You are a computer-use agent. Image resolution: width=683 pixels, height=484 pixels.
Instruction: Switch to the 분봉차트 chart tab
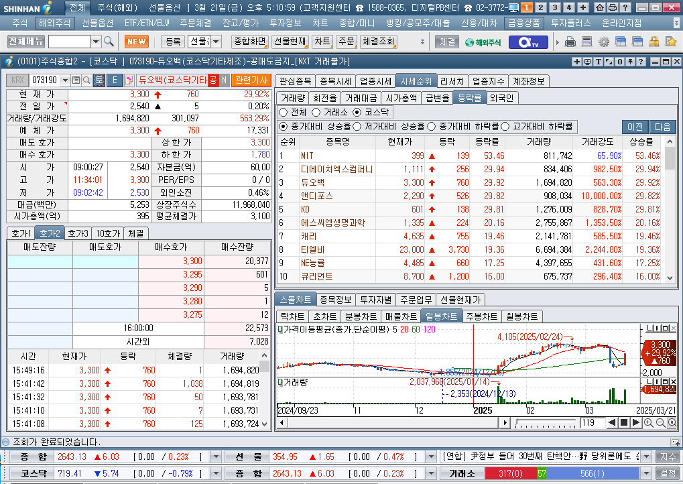pos(361,316)
